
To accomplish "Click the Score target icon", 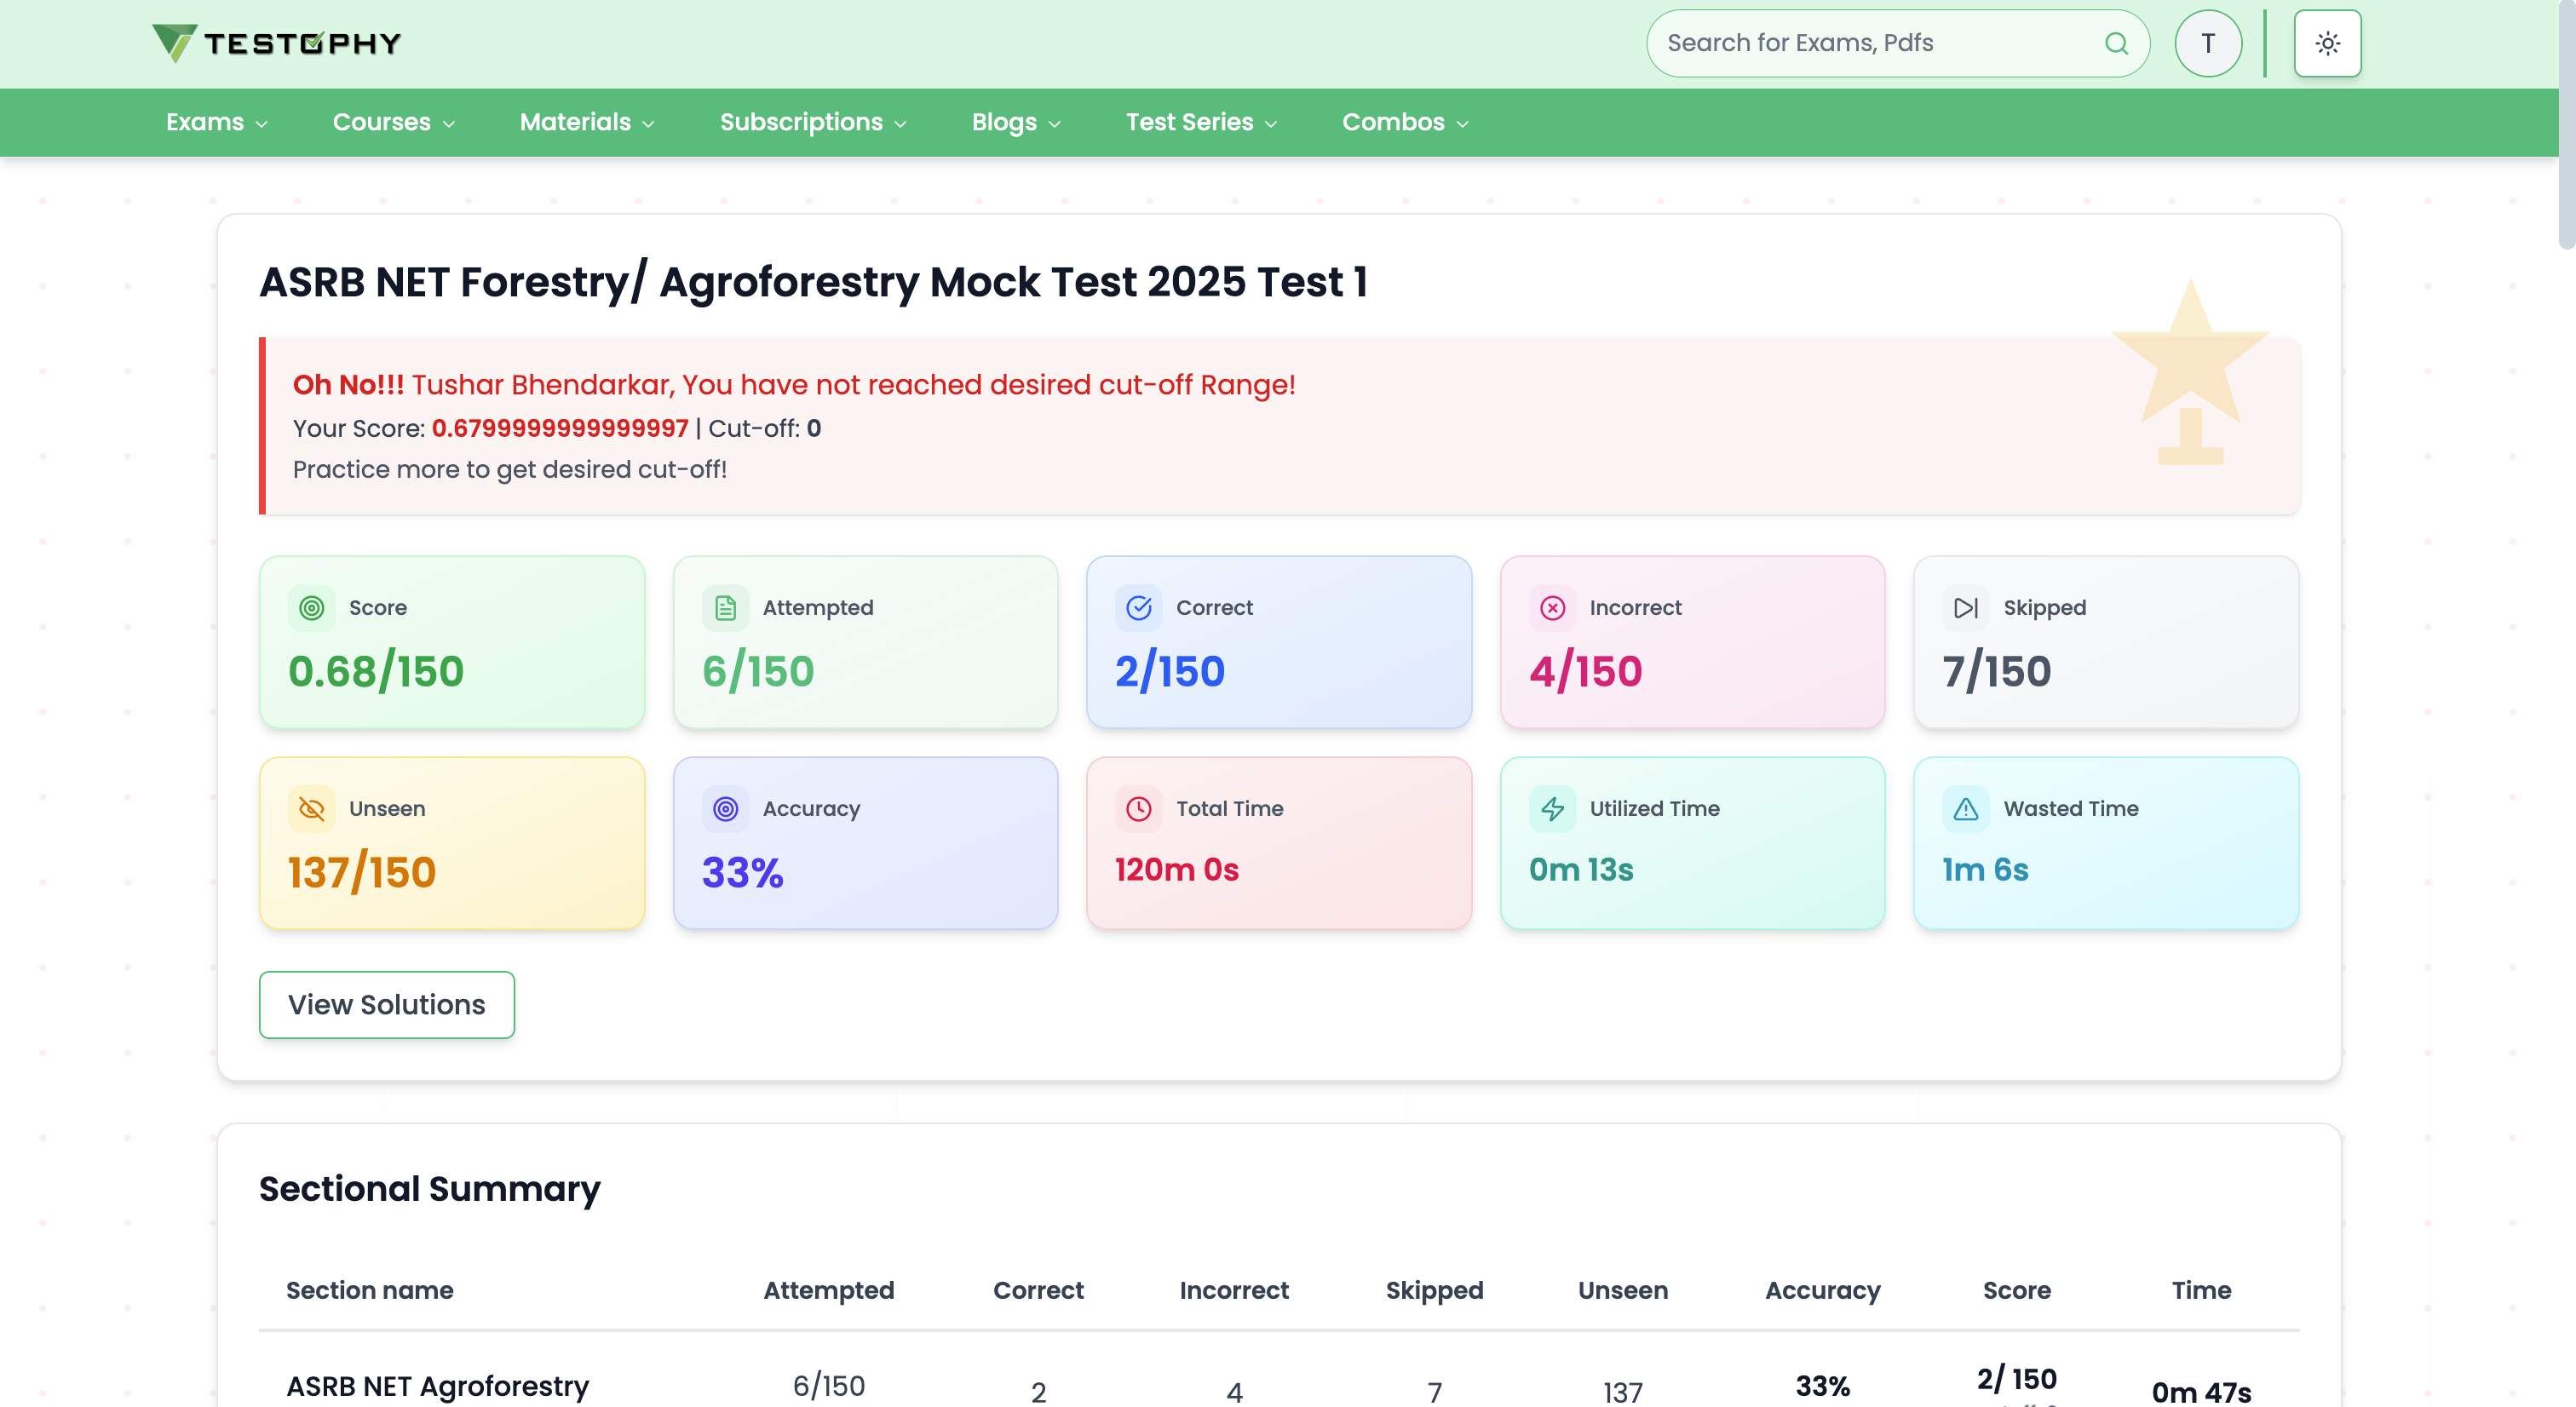I will pos(311,607).
